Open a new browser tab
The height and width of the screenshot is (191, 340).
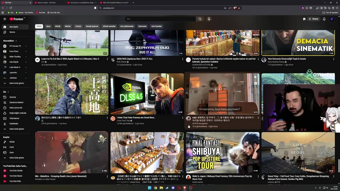133,3
